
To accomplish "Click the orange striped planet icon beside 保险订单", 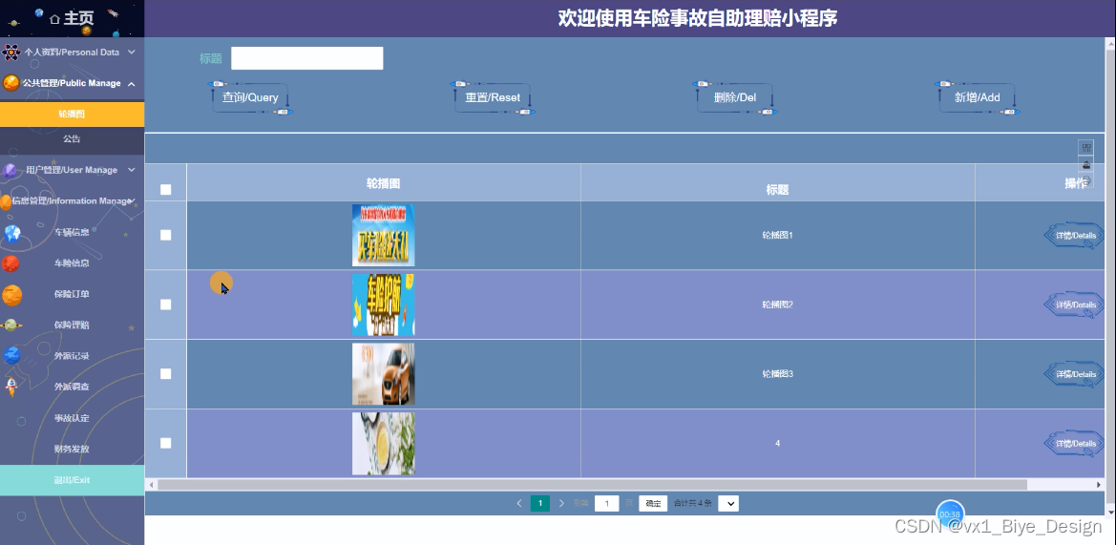I will [x=11, y=295].
